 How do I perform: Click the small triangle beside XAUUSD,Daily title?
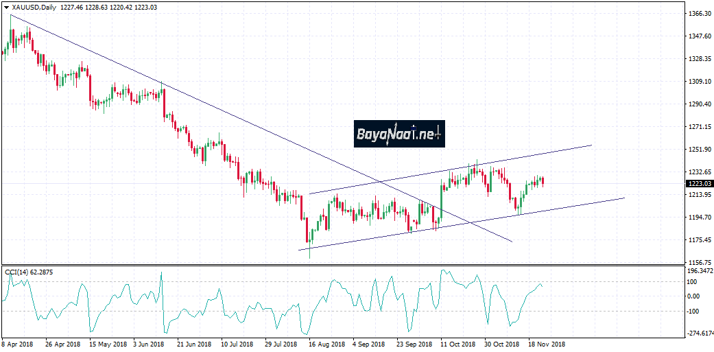(5, 6)
